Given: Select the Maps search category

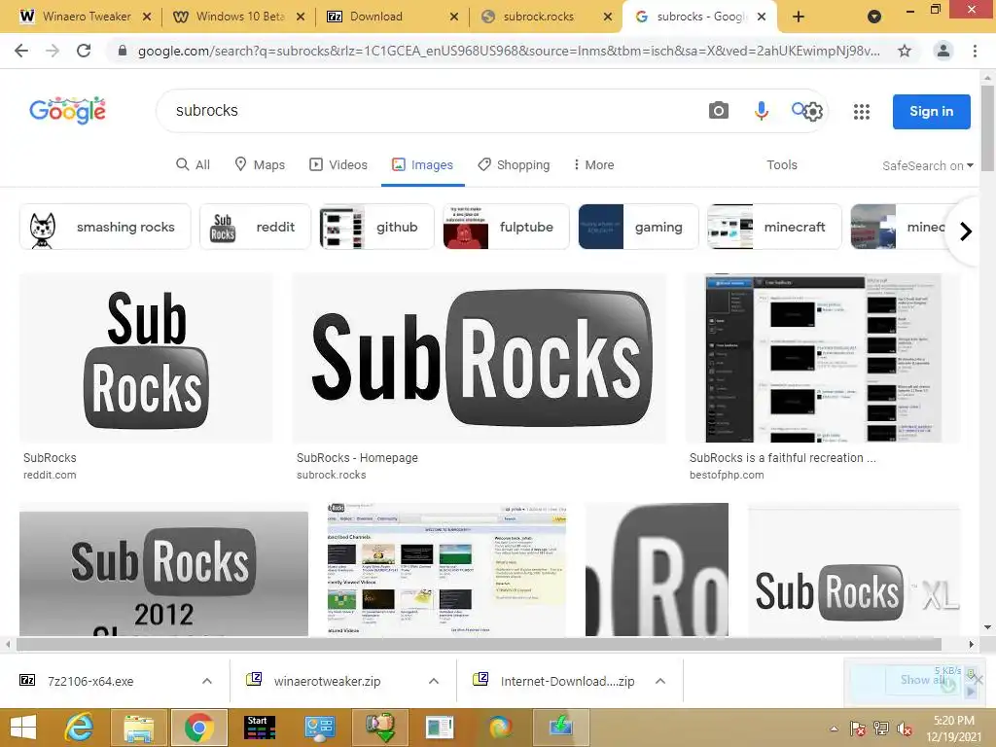Looking at the screenshot, I should click(260, 164).
